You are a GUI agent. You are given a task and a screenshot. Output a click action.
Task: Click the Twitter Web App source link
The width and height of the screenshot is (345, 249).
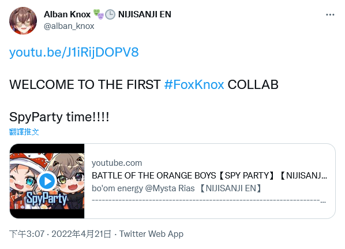click(x=151, y=234)
